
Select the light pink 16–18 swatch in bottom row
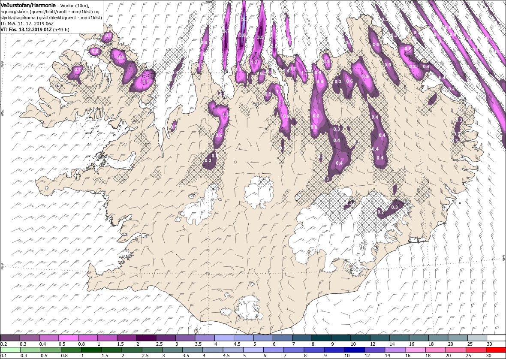point(416,350)
